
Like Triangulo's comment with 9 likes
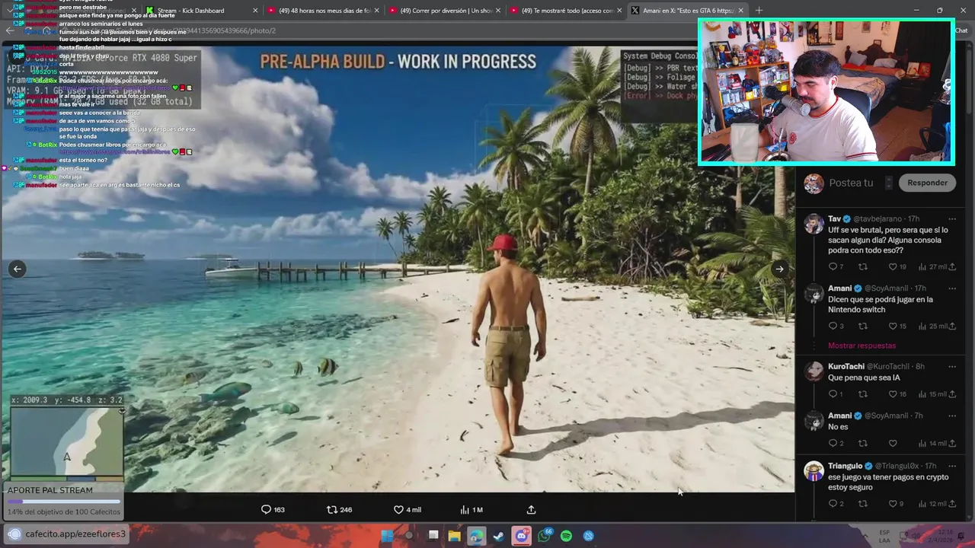click(897, 504)
